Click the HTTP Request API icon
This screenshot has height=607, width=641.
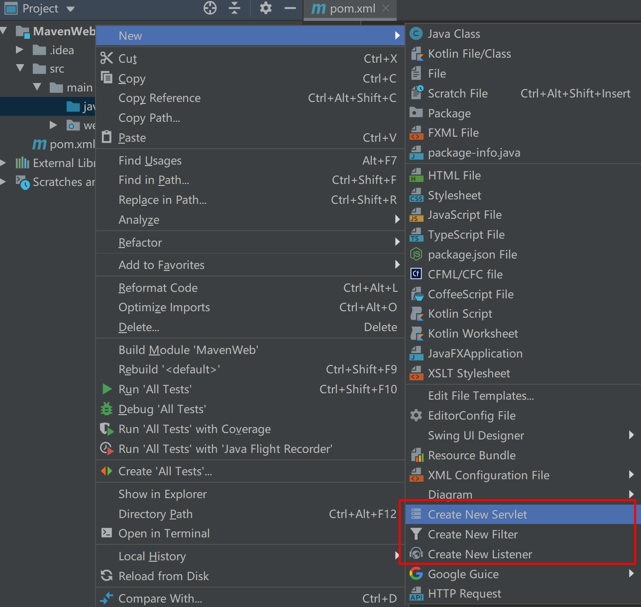pyautogui.click(x=416, y=594)
